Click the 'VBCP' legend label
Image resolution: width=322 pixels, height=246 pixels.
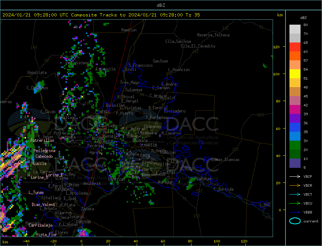(308, 176)
